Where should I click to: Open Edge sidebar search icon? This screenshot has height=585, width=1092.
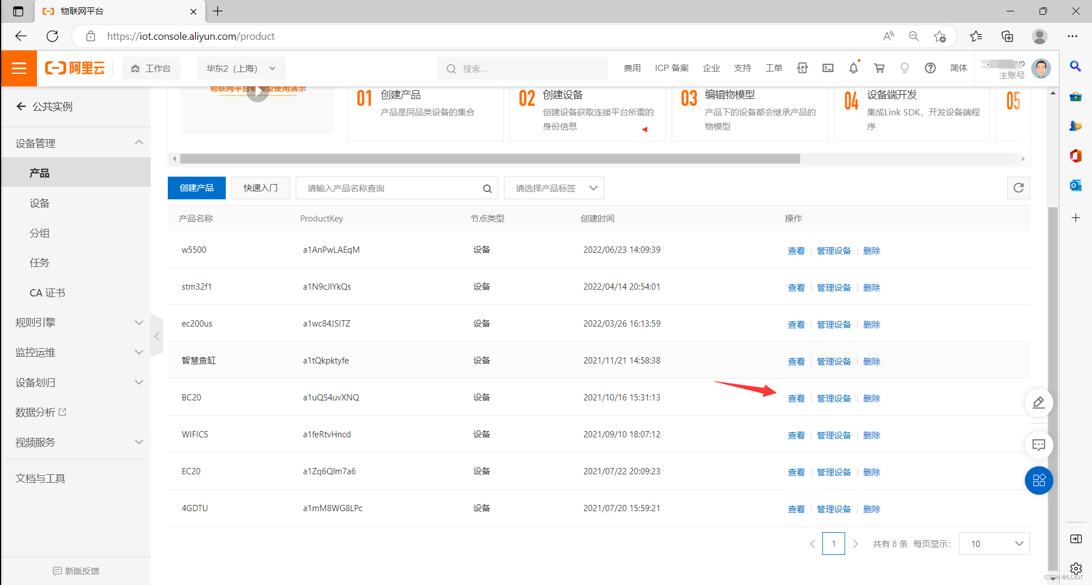click(x=1075, y=66)
